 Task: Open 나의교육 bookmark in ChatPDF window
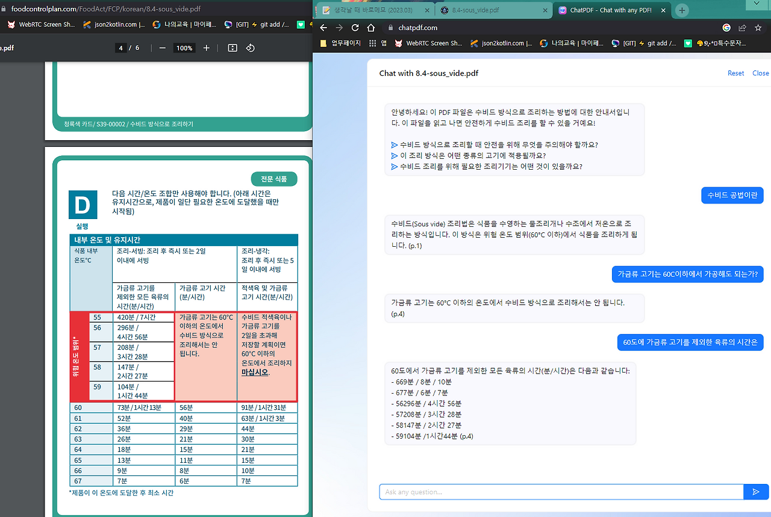tap(572, 43)
